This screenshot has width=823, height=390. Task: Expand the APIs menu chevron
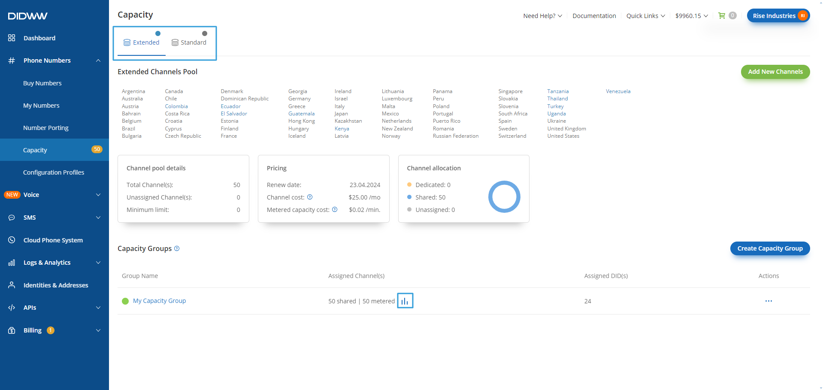click(x=98, y=308)
